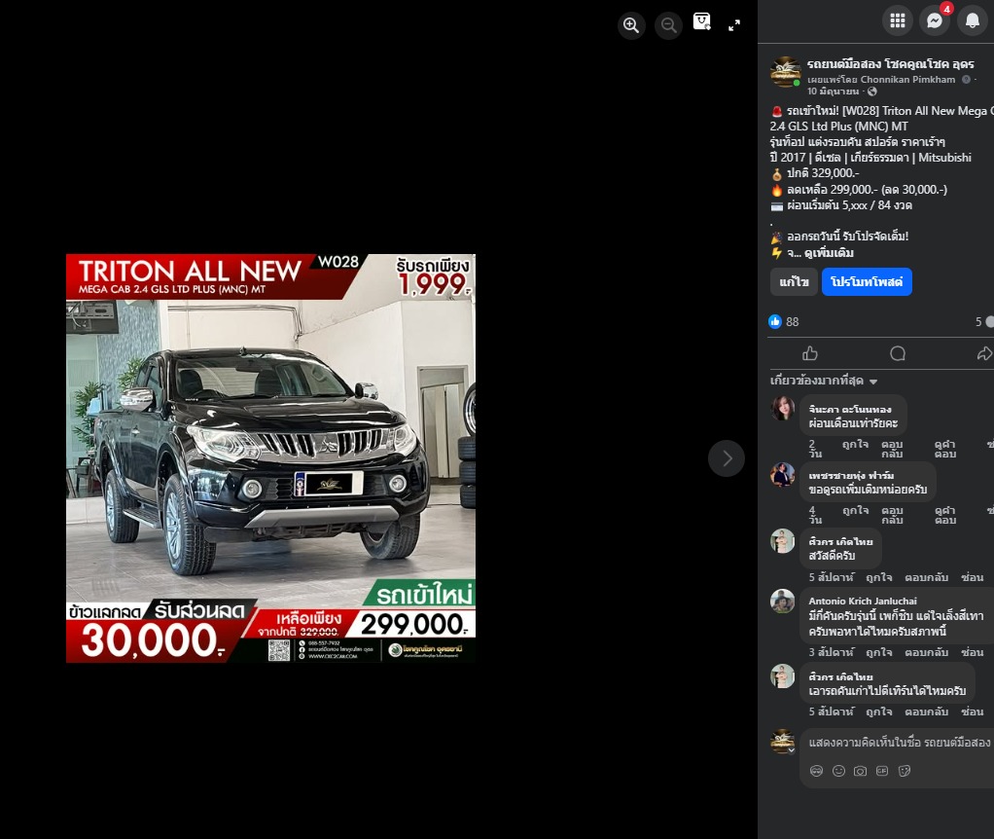Reply to the comment ผ่อนเดือนเท่ารัยคะ
Screen dimensions: 994x839
892,449
